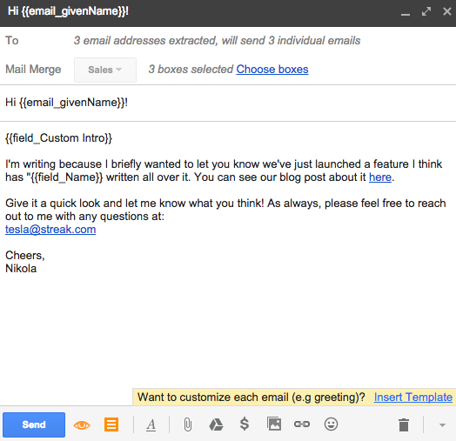Screen dimensions: 456x441
Task: Pop out the compose window to full screen
Action: pos(426,11)
